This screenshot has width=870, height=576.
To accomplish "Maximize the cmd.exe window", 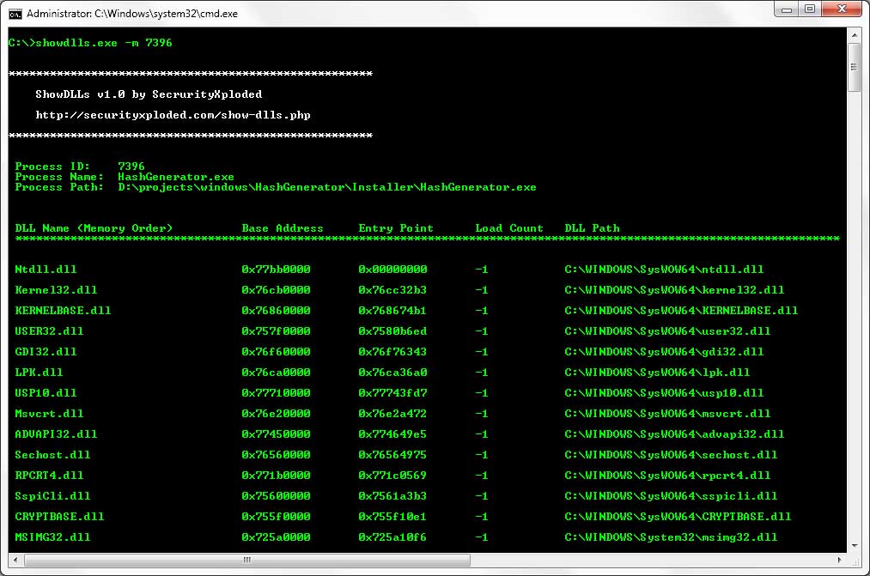I will 809,9.
